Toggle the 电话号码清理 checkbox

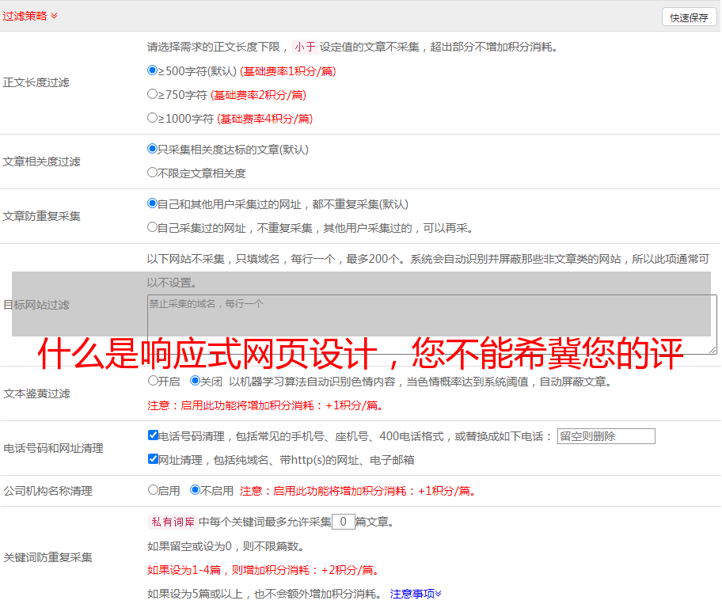153,435
